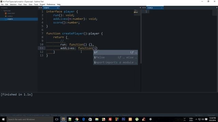
Task: Click the network icon in tray
Action: coord(200,119)
